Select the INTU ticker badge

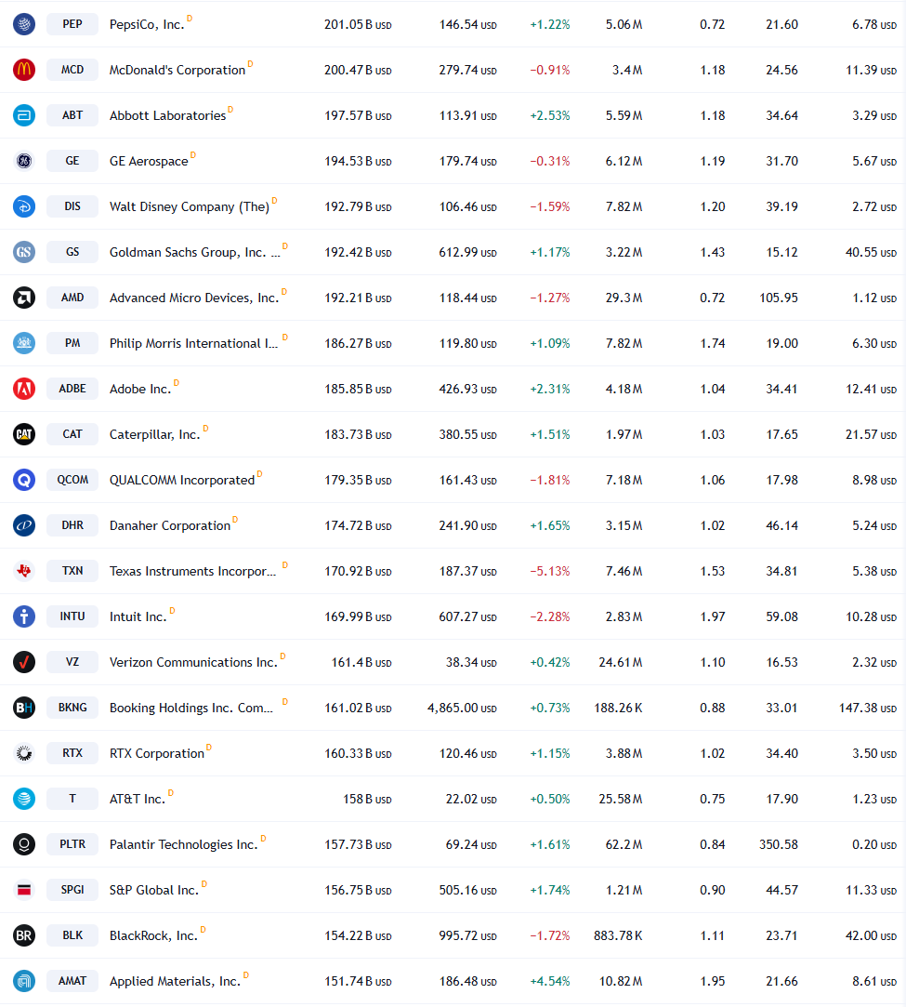click(72, 616)
